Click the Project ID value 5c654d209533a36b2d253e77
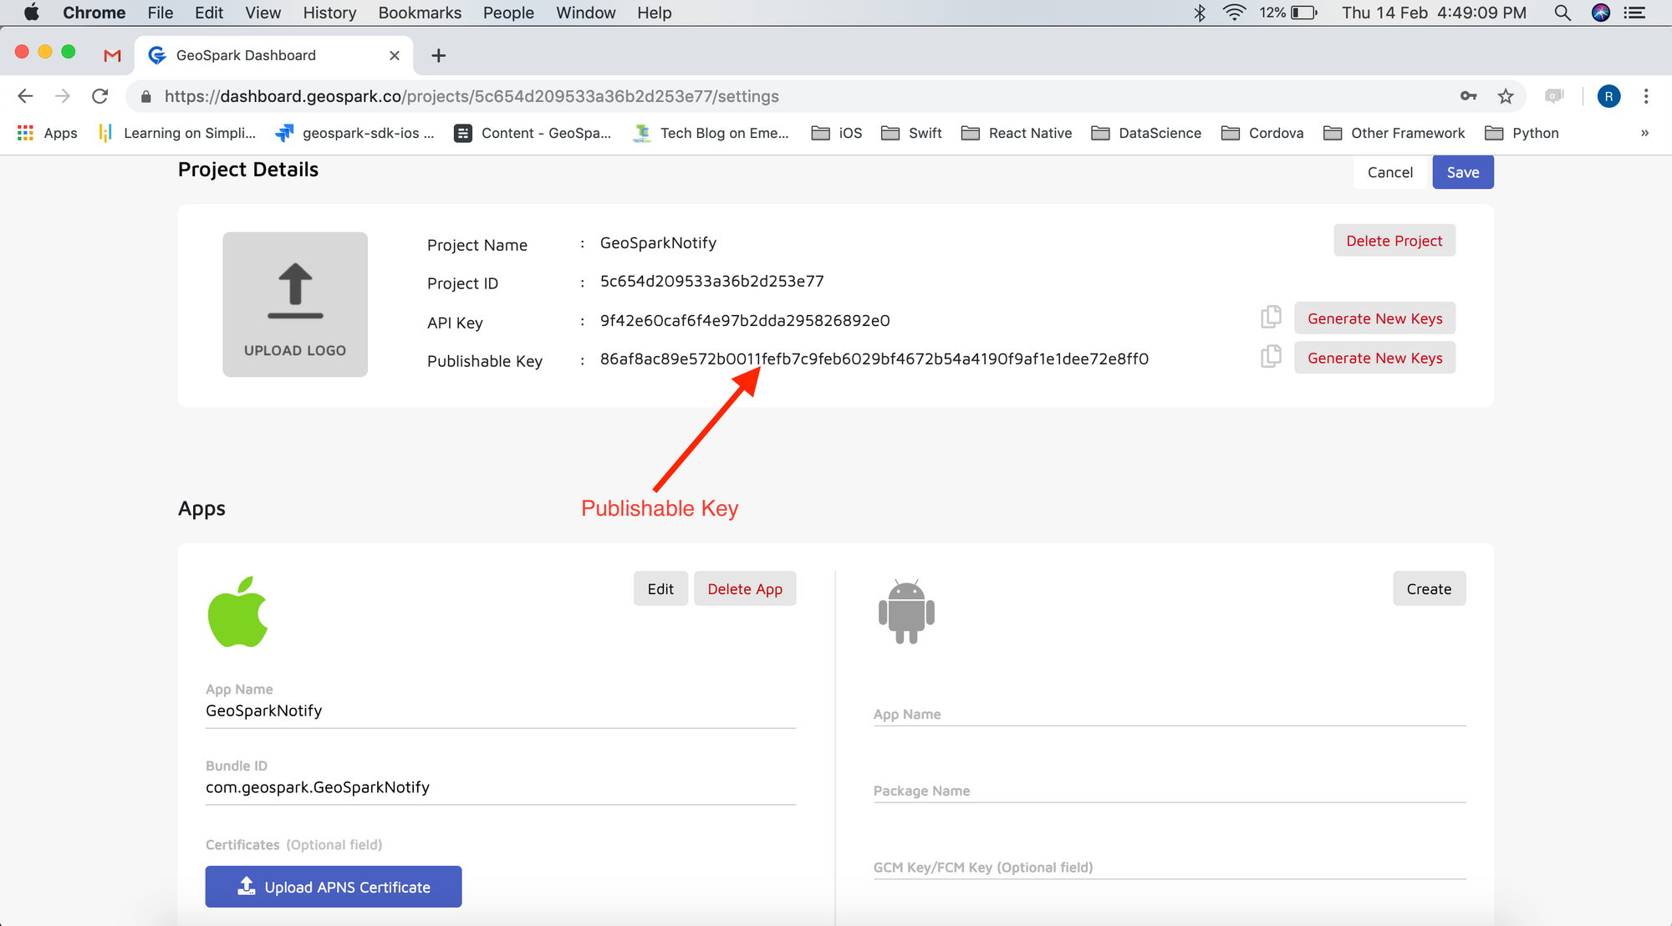This screenshot has height=926, width=1672. [712, 281]
